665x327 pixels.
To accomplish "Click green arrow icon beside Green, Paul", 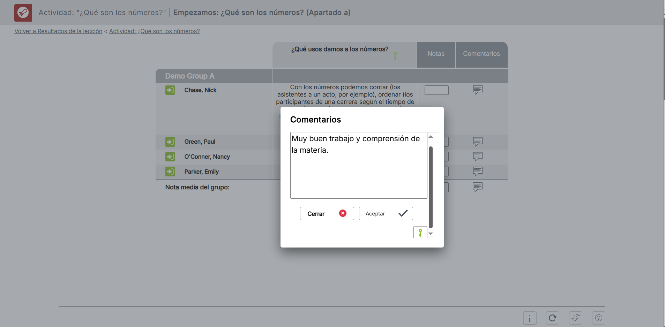I will pos(170,142).
